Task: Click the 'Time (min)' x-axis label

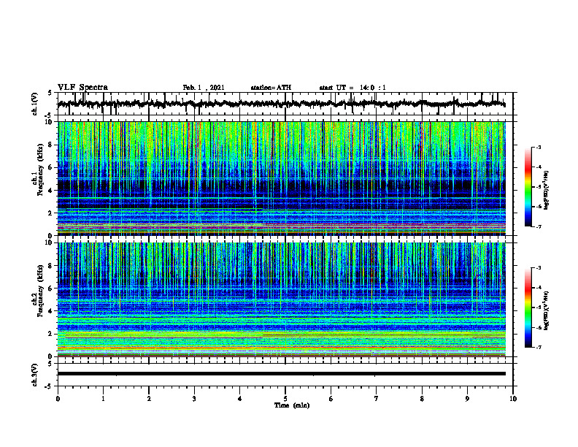Action: (x=292, y=405)
